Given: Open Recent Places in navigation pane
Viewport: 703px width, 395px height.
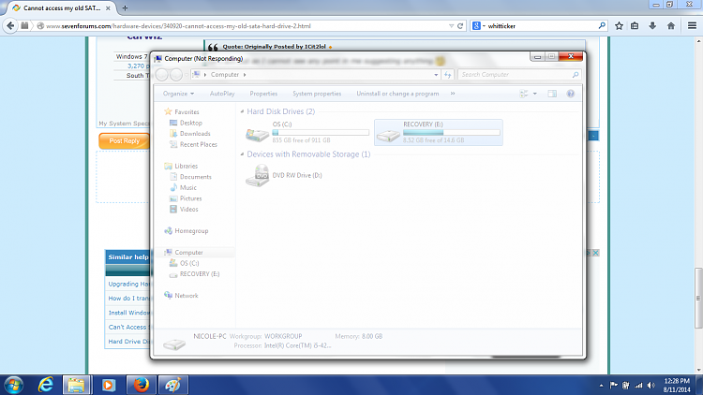Looking at the screenshot, I should [198, 144].
